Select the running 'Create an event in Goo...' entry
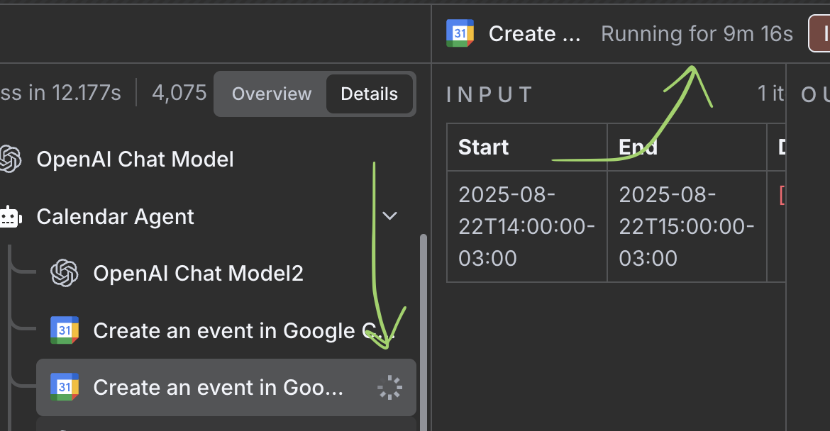Screen dimensions: 830x431 [226, 388]
